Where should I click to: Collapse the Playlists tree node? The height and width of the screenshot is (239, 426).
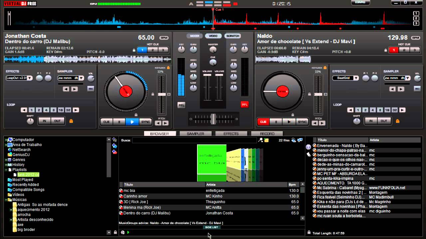click(x=6, y=170)
